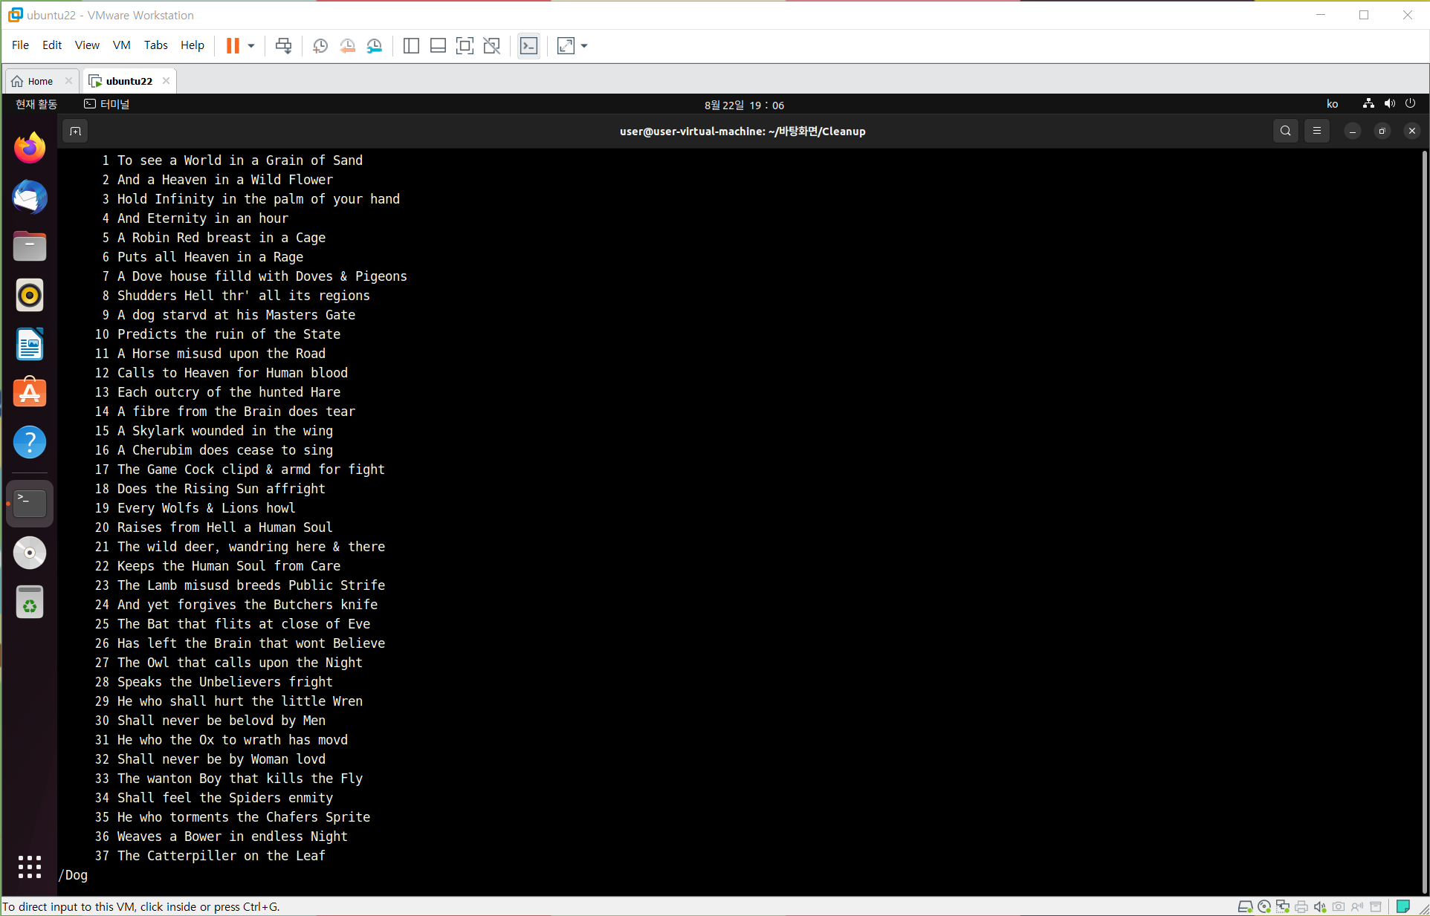Toggle the thumbnail bar view
The image size is (1430, 916).
[438, 46]
